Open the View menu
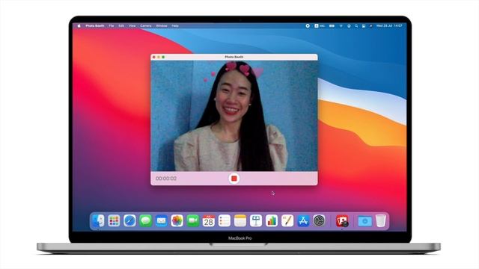This screenshot has width=479, height=269. [x=132, y=26]
